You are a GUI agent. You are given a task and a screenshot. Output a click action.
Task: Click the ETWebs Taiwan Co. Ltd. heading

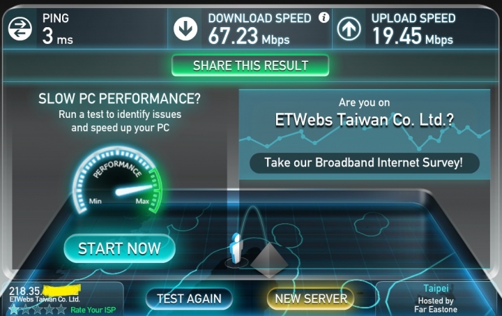pyautogui.click(x=365, y=120)
